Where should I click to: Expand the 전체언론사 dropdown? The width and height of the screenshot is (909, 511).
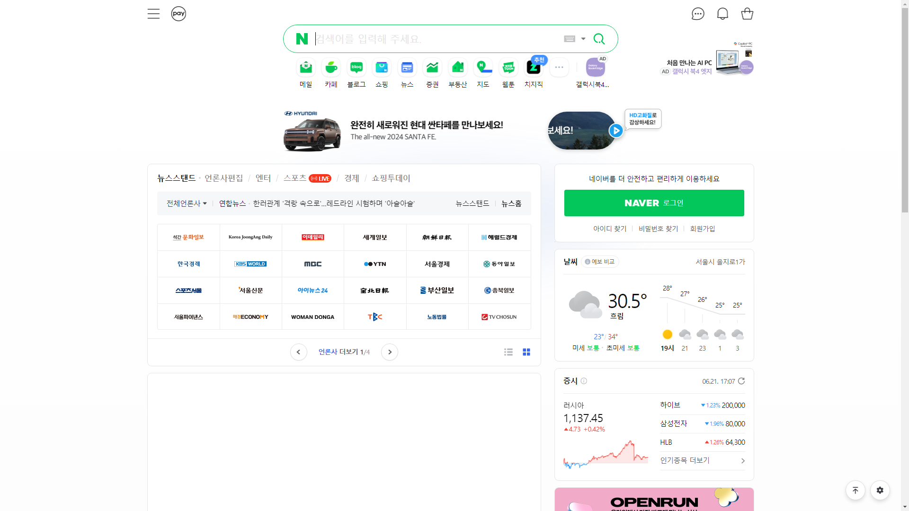coord(187,203)
